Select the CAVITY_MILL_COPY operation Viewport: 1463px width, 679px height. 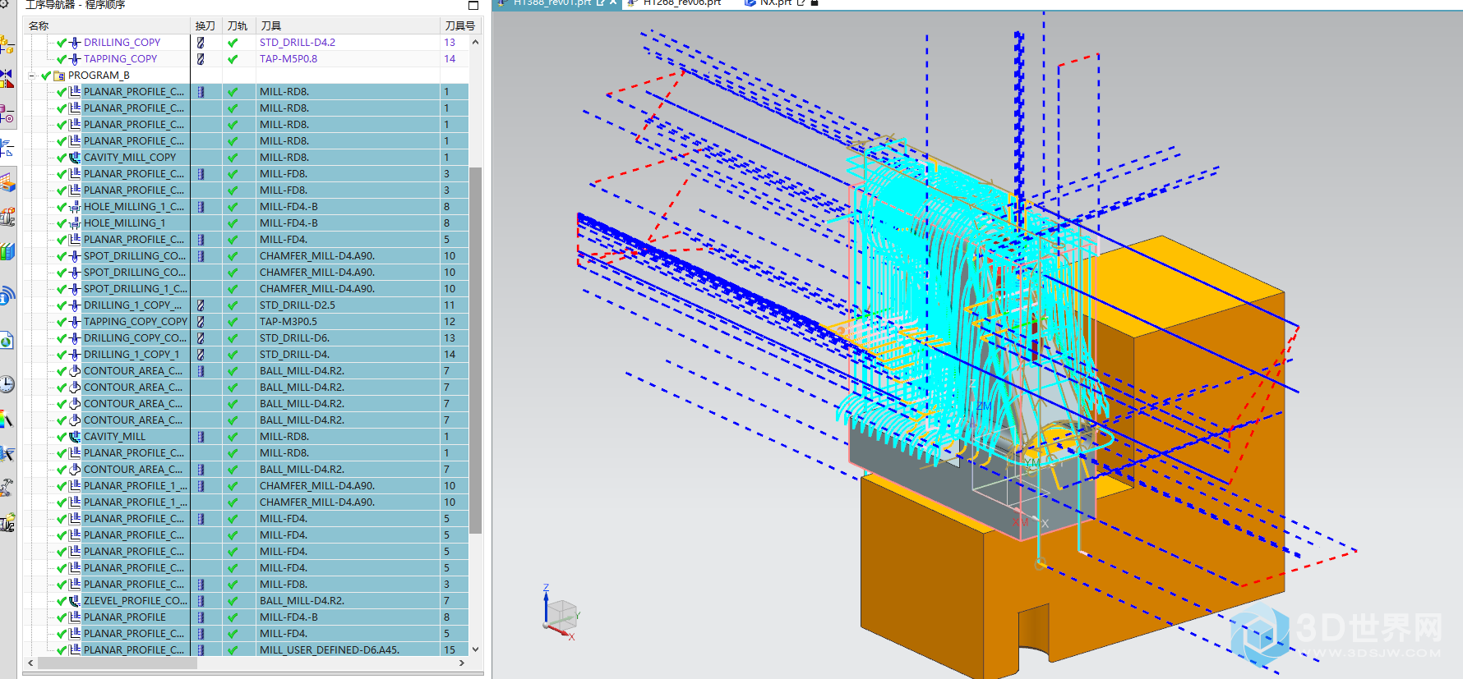(130, 157)
